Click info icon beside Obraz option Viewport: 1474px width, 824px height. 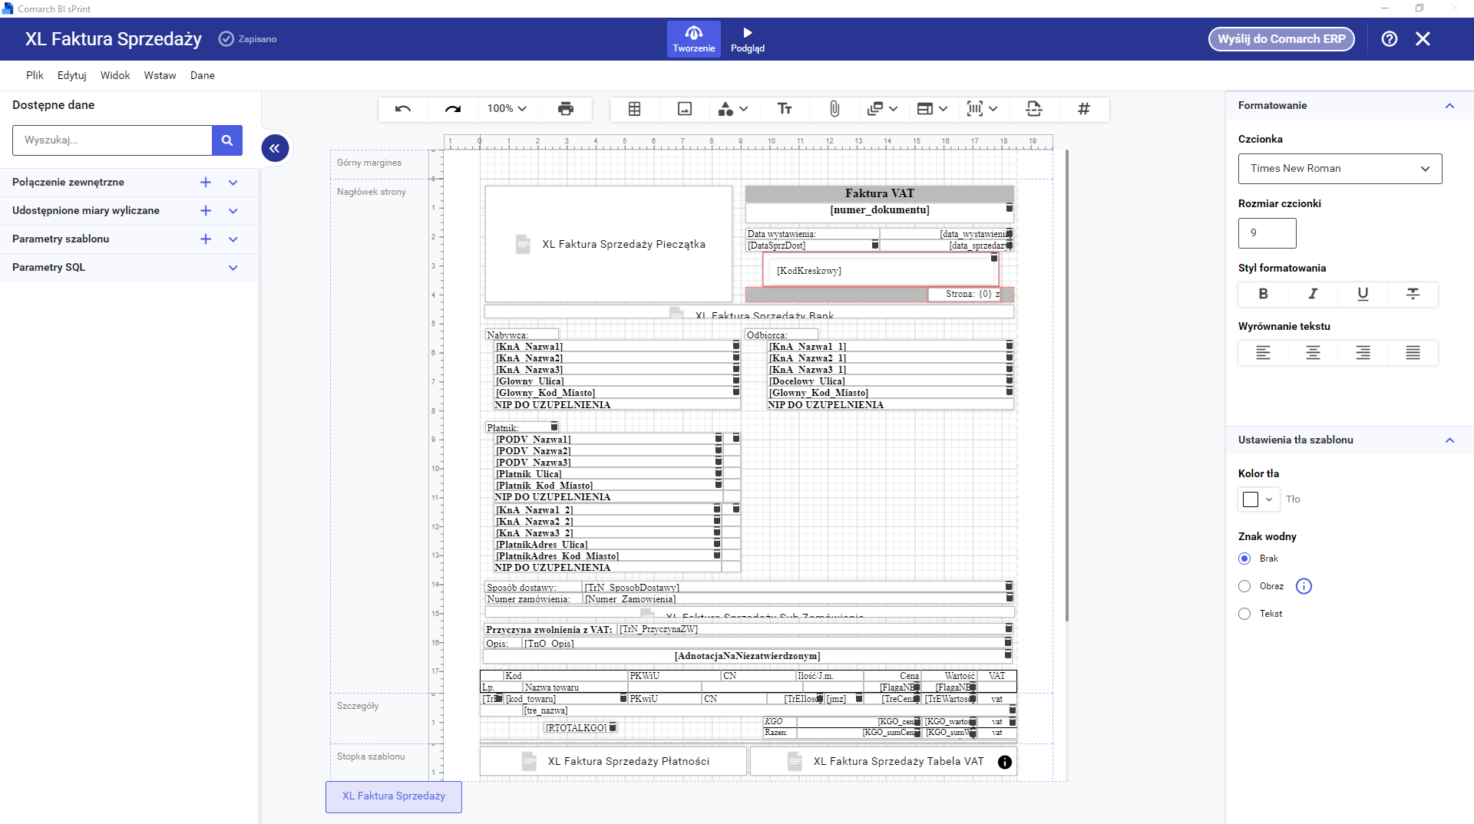pyautogui.click(x=1304, y=586)
